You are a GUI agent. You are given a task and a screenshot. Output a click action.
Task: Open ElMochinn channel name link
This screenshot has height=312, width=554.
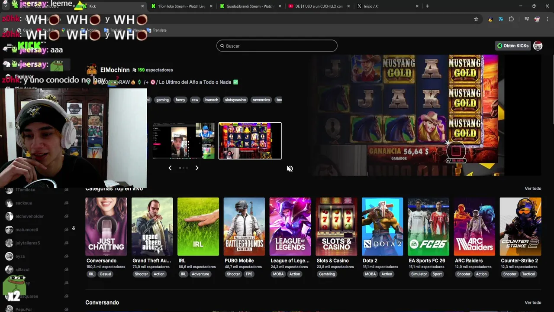tap(115, 70)
